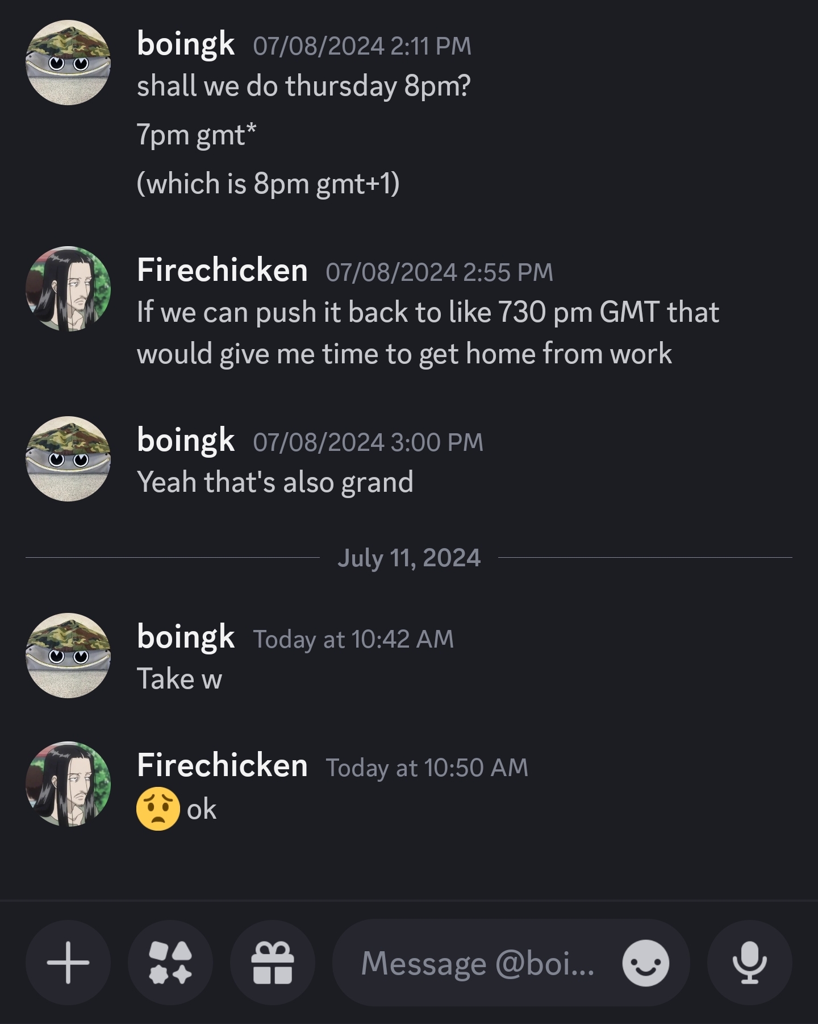Tap boingk username above 'Take w'
Viewport: 818px width, 1024px height.
pos(186,637)
